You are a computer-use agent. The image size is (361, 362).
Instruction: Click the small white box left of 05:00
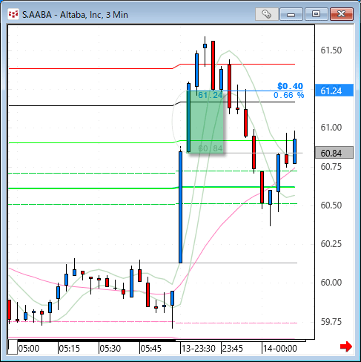[13, 347]
